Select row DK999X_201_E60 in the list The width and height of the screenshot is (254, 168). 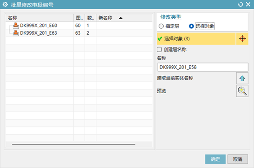click(x=79, y=26)
